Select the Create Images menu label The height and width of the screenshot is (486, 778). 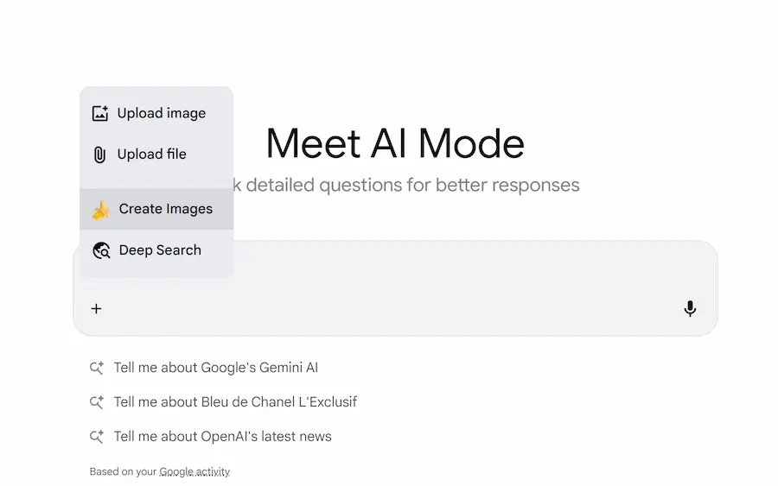point(166,209)
